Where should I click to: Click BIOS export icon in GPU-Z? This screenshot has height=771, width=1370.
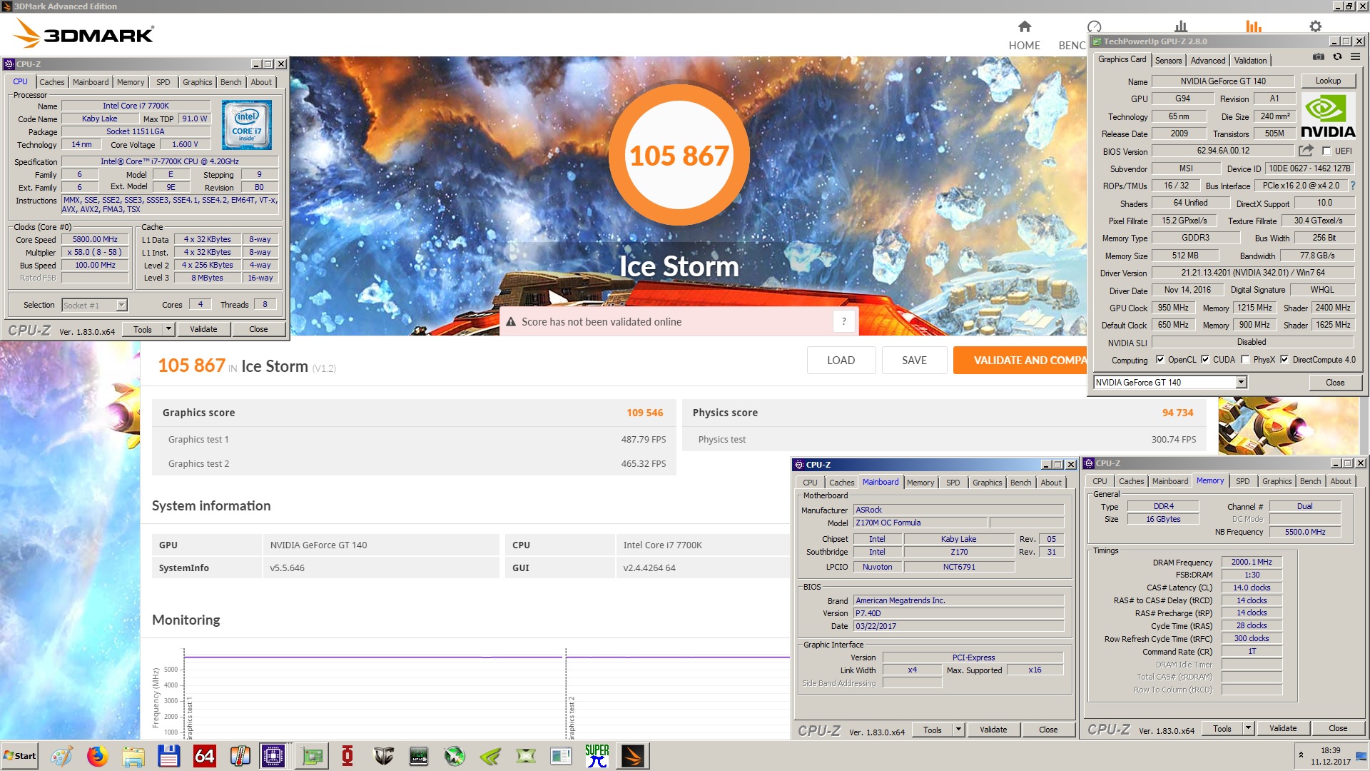click(x=1306, y=151)
